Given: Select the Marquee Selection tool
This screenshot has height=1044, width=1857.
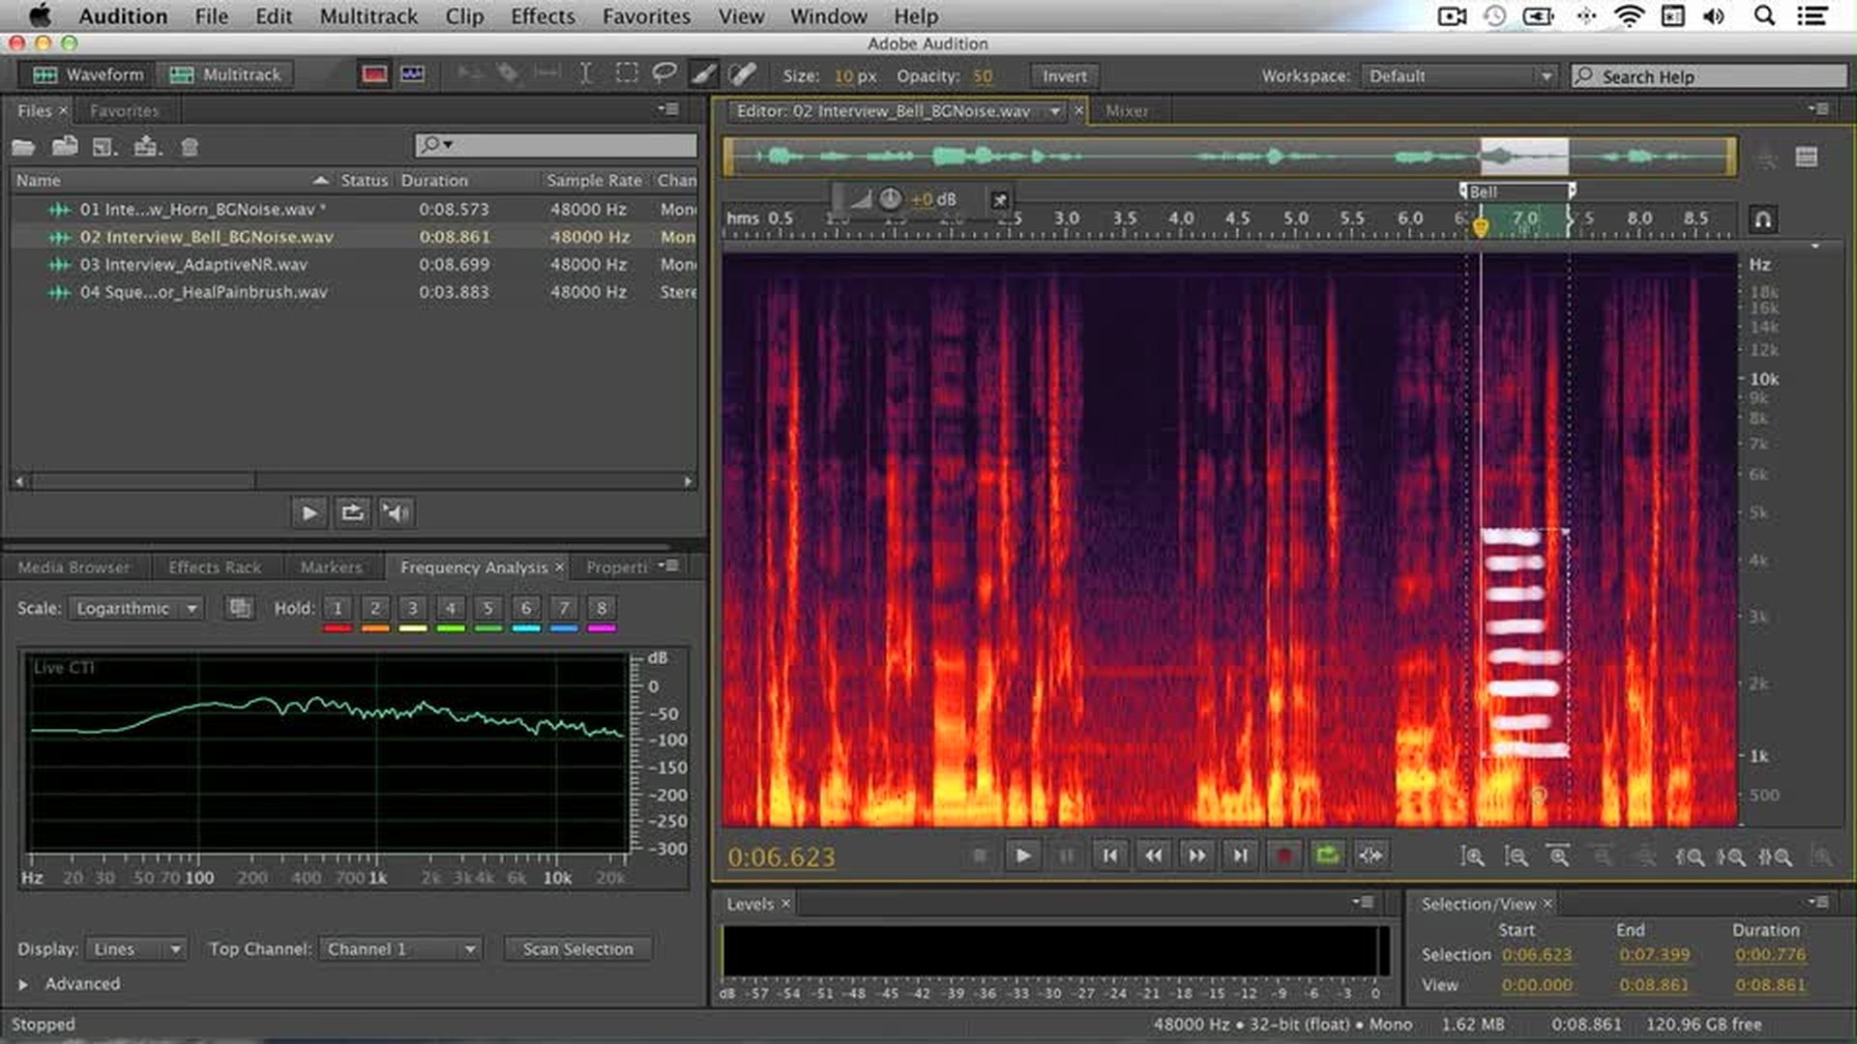Looking at the screenshot, I should pyautogui.click(x=626, y=73).
